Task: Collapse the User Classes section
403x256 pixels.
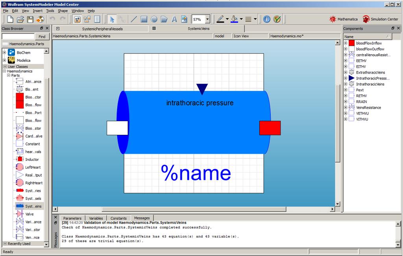Action: (x=5, y=66)
